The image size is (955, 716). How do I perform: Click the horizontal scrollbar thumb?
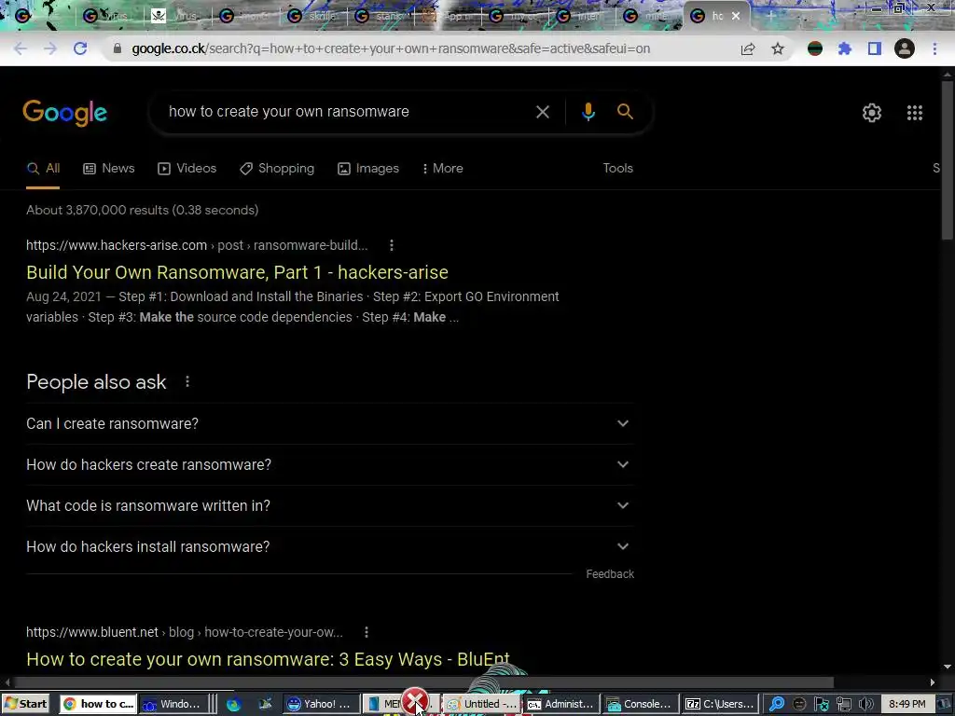[x=424, y=682]
